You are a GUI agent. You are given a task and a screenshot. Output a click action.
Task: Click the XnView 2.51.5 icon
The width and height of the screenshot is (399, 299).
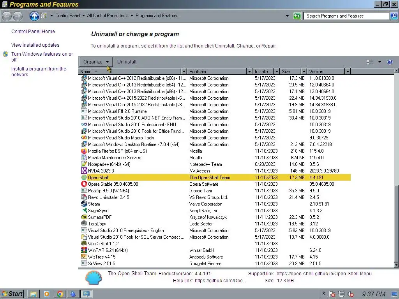click(84, 263)
